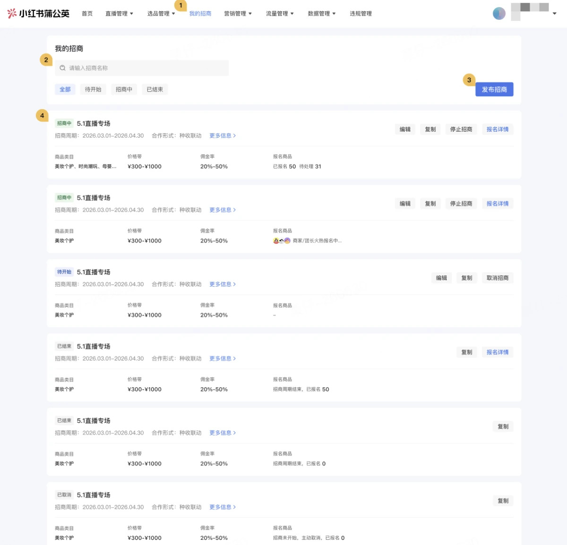Go to the 首页 nav item

tap(87, 14)
